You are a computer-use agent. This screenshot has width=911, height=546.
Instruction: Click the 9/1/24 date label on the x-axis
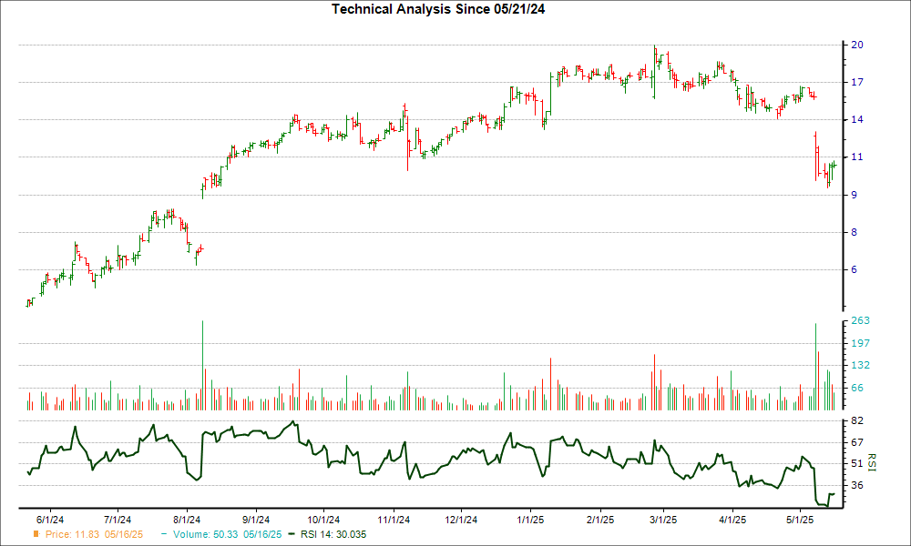[x=256, y=520]
